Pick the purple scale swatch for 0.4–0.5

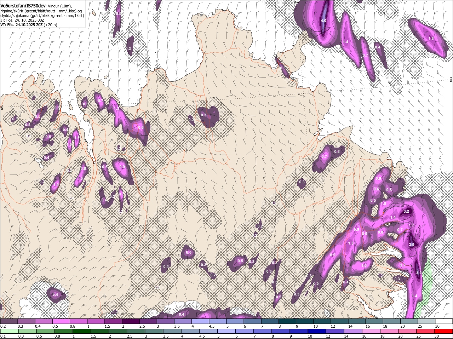point(44,321)
